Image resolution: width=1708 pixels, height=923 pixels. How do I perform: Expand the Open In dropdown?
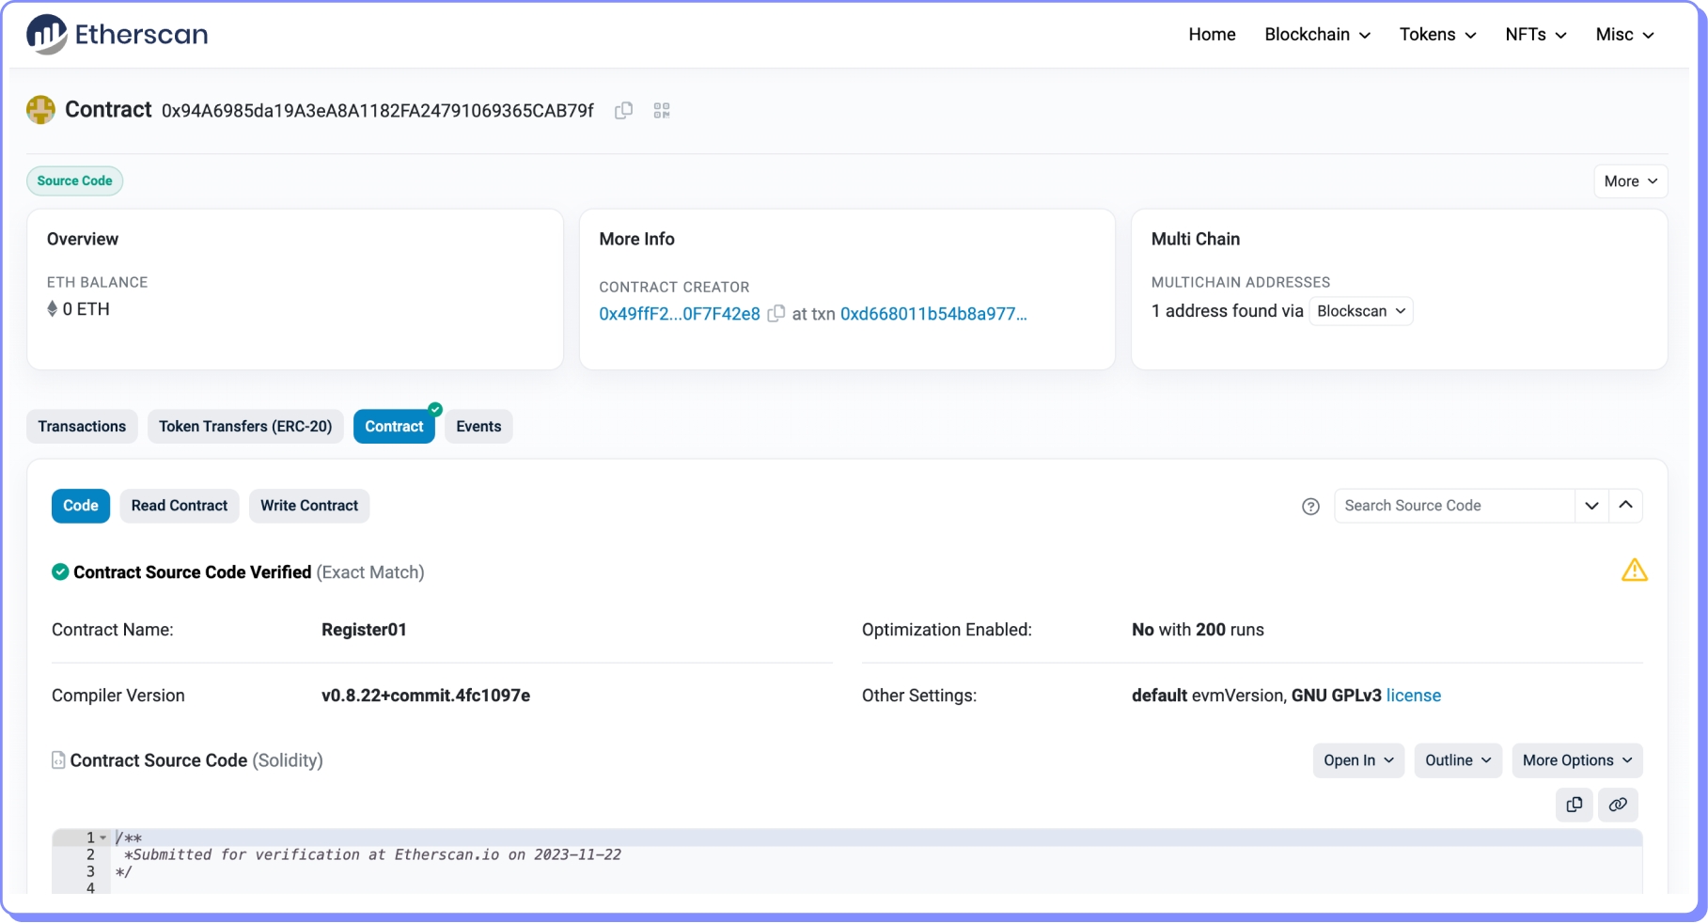tap(1358, 760)
